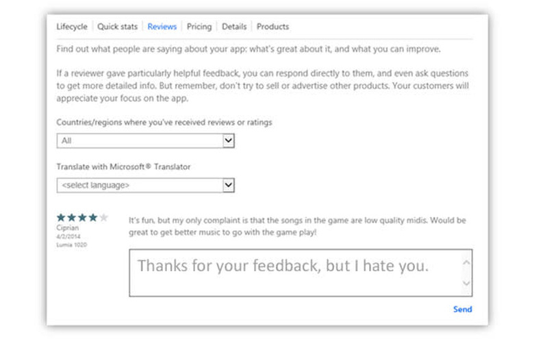This screenshot has width=534, height=339.
Task: Switch to the Quick stats tab
Action: pyautogui.click(x=117, y=27)
